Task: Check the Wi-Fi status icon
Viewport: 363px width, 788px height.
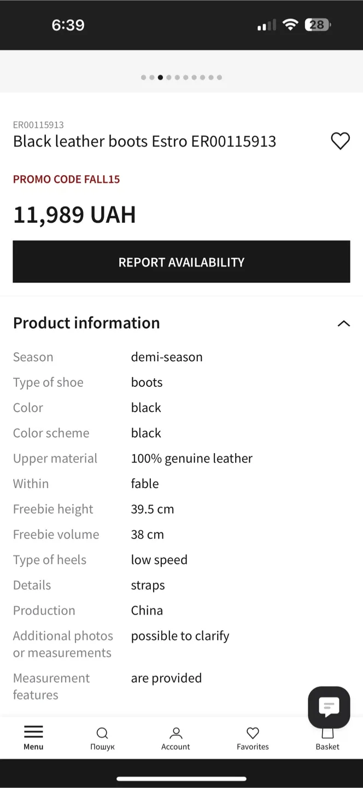Action: click(291, 24)
